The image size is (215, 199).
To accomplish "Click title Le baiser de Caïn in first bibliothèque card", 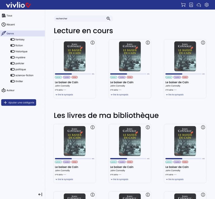I will click(x=67, y=167).
